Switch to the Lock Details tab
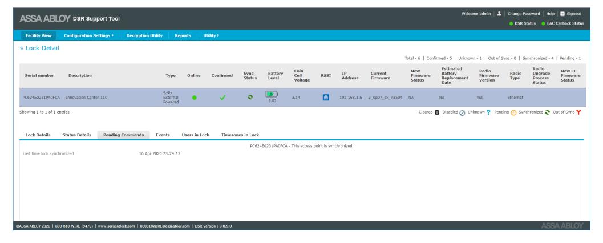Viewport: 603px width, 243px height. click(x=38, y=135)
